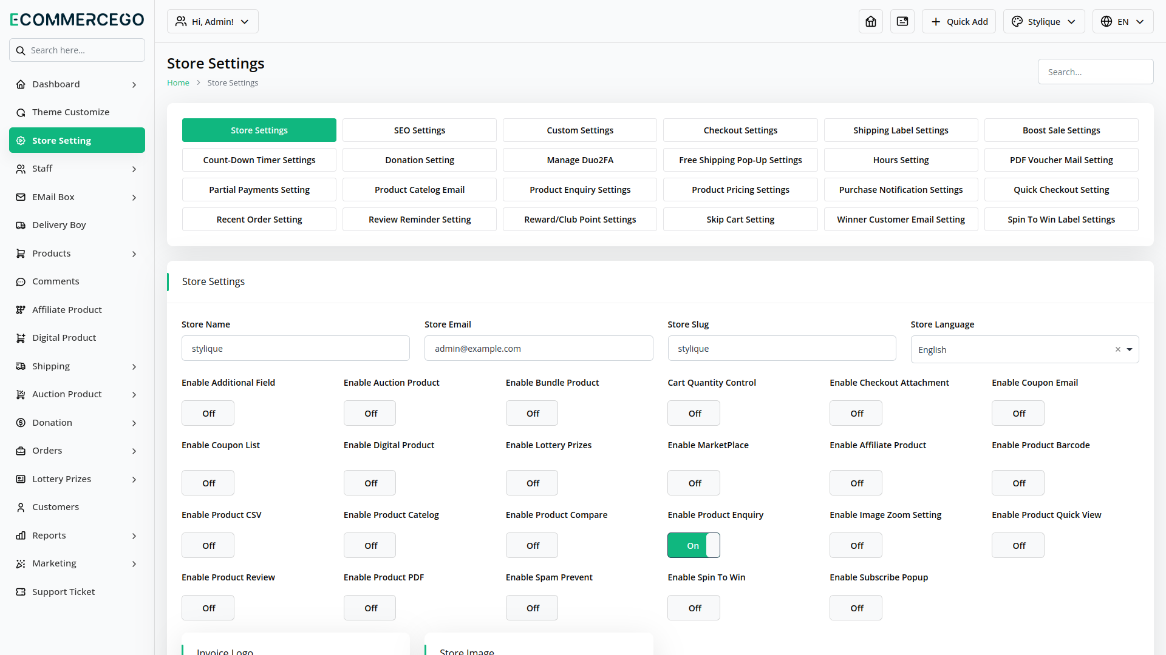Viewport: 1166px width, 655px height.
Task: Click the Digital Product icon
Action: (21, 338)
